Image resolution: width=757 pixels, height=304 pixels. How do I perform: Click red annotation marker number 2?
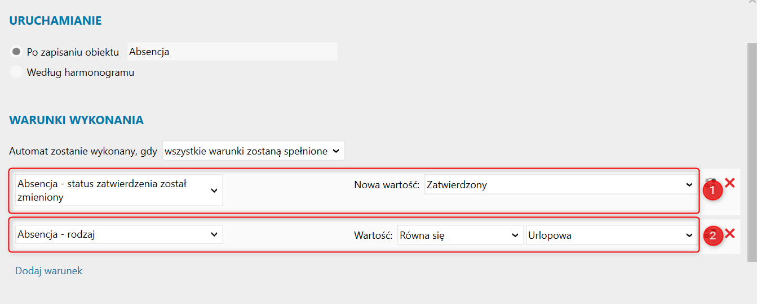[x=713, y=236]
